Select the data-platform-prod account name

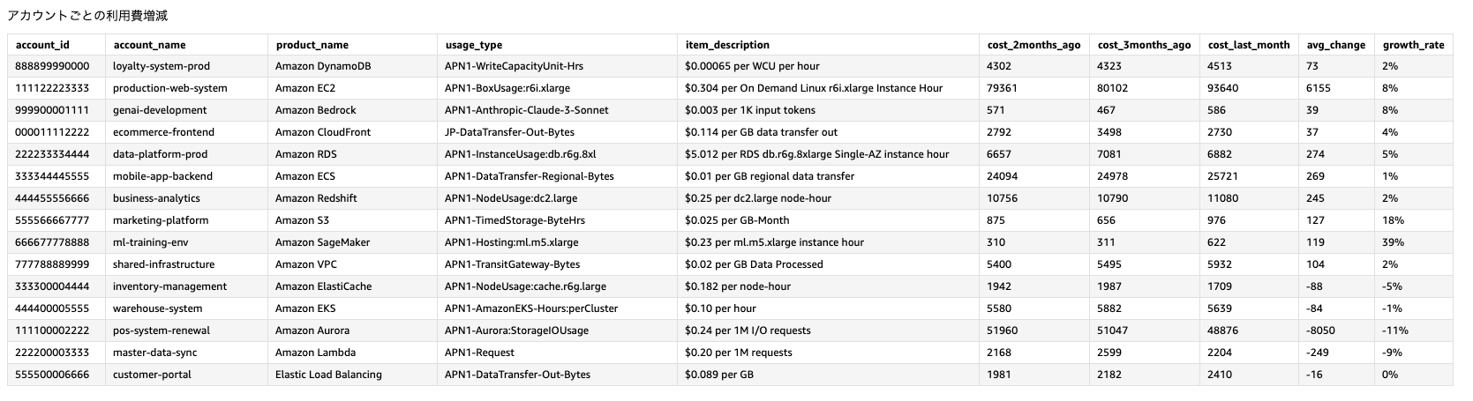point(161,154)
